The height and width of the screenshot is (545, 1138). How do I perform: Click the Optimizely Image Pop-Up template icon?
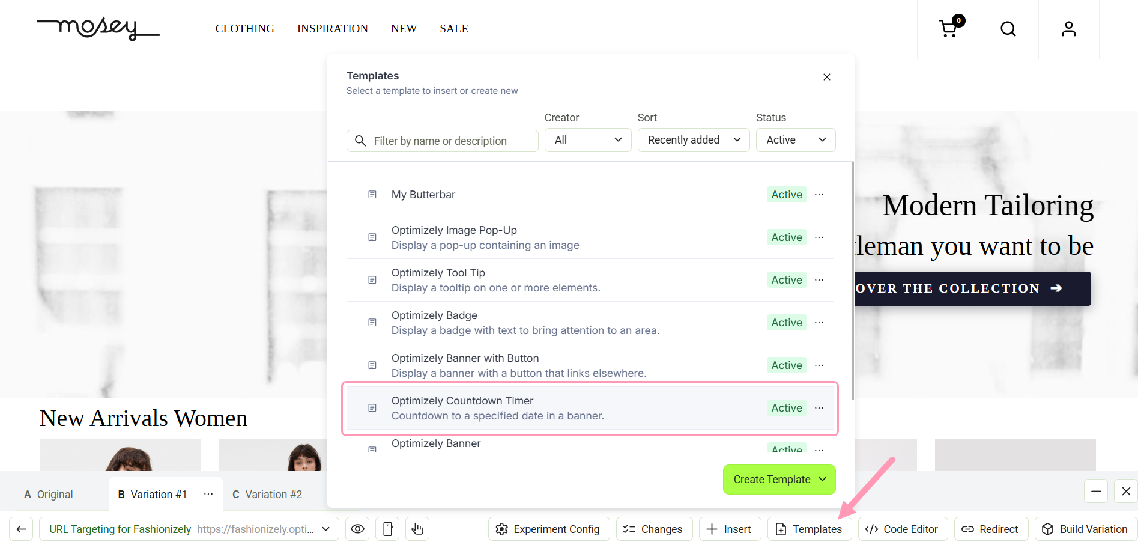(372, 237)
